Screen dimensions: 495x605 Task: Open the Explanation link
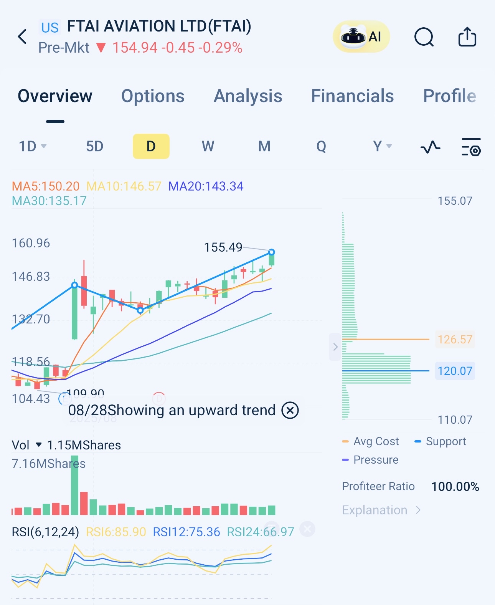[x=381, y=510]
